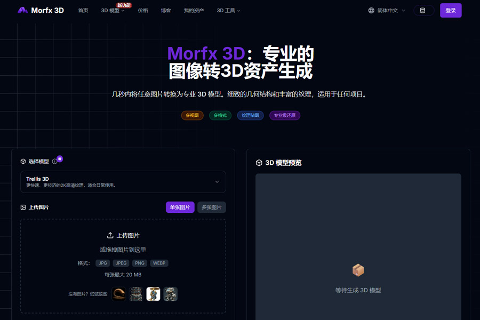
Task: Click the 新功能 badge above 3D 模型
Action: (124, 5)
